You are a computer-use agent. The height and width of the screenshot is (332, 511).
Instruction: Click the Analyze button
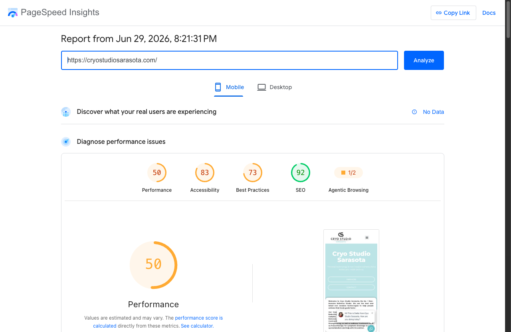click(x=424, y=60)
